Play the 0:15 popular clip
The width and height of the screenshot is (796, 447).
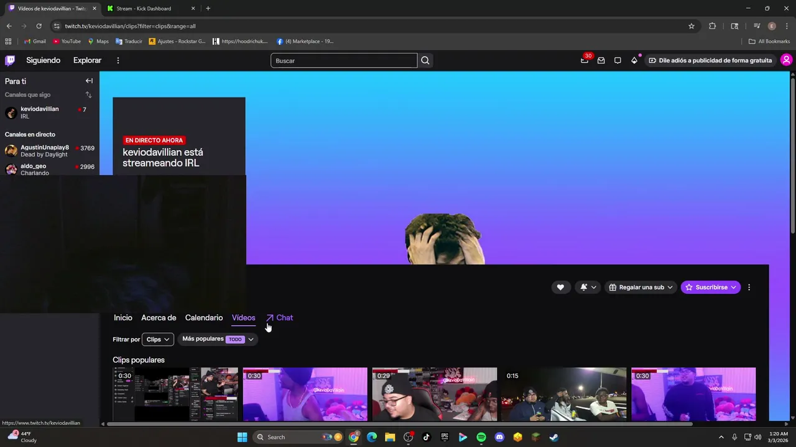click(x=564, y=394)
